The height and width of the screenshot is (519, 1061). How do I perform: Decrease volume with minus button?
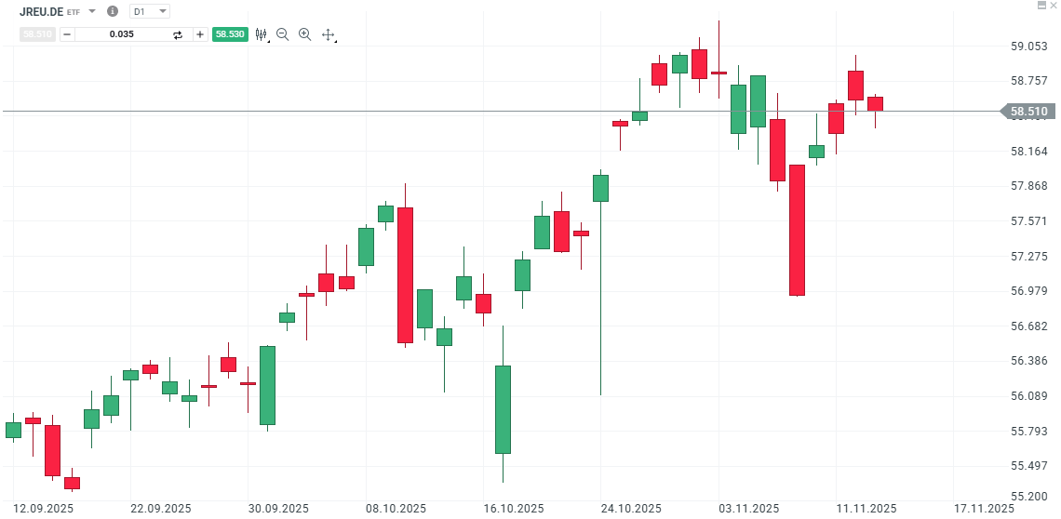[x=67, y=34]
